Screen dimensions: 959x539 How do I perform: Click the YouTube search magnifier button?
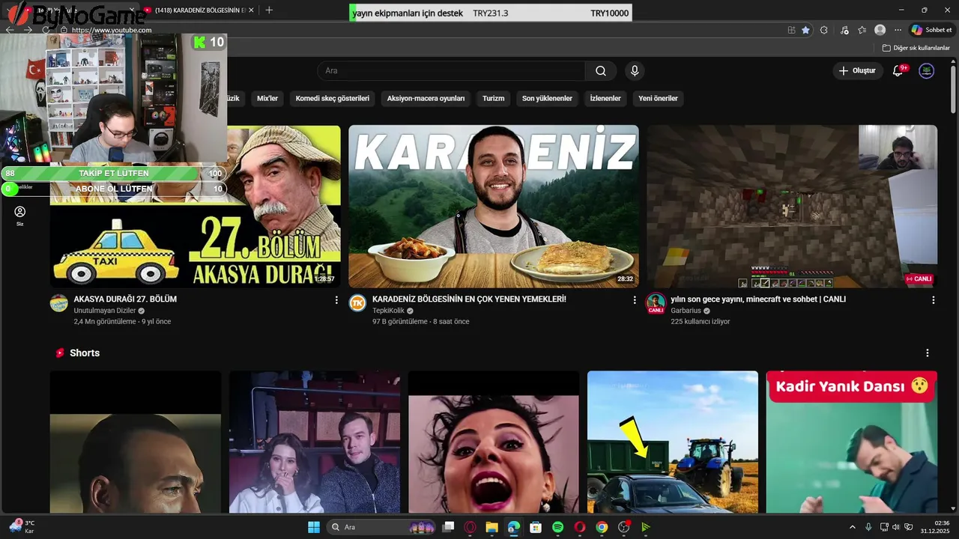[601, 70]
